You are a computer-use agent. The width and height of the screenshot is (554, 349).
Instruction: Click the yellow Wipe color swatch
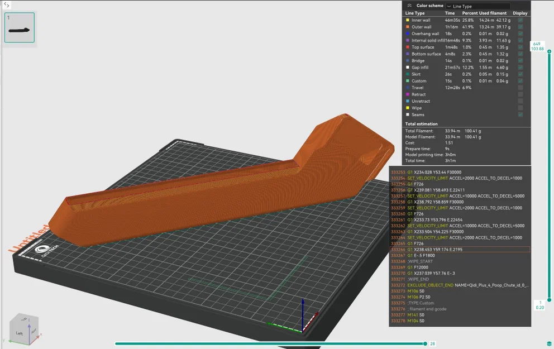(x=407, y=108)
